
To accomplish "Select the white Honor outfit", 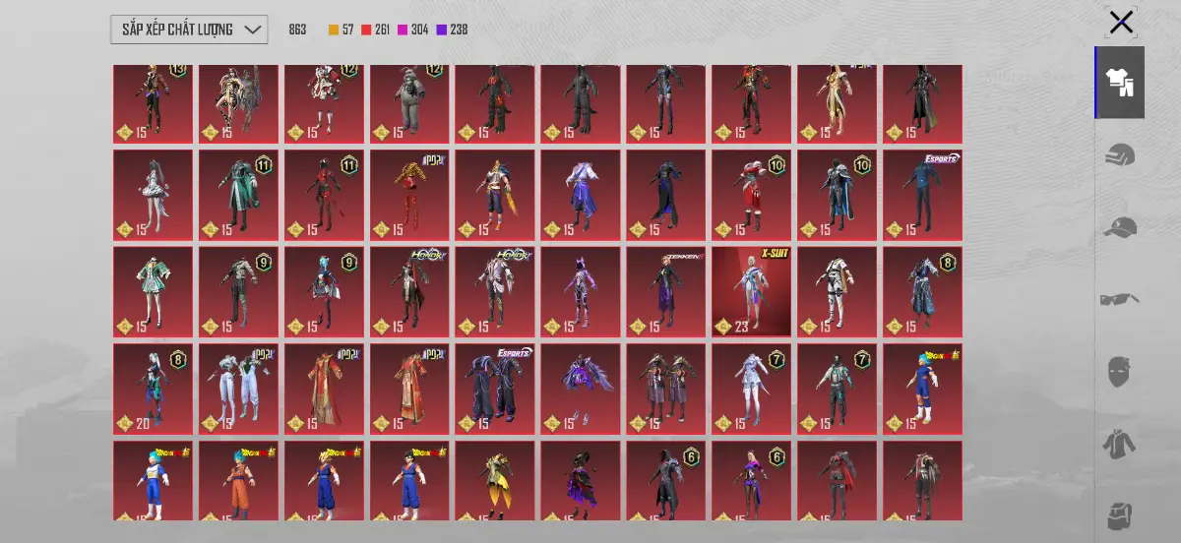I will click(495, 291).
